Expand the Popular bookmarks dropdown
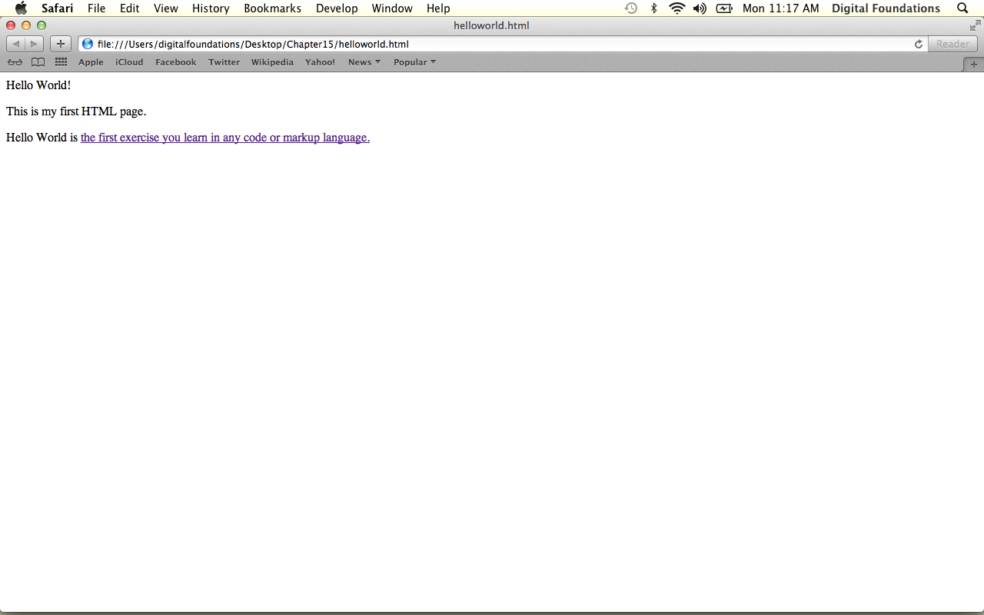Screen dimensions: 984x615 [x=414, y=62]
